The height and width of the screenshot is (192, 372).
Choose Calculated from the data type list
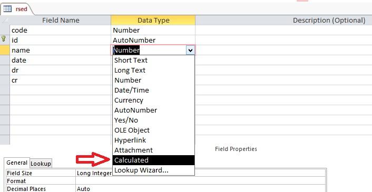(x=153, y=160)
